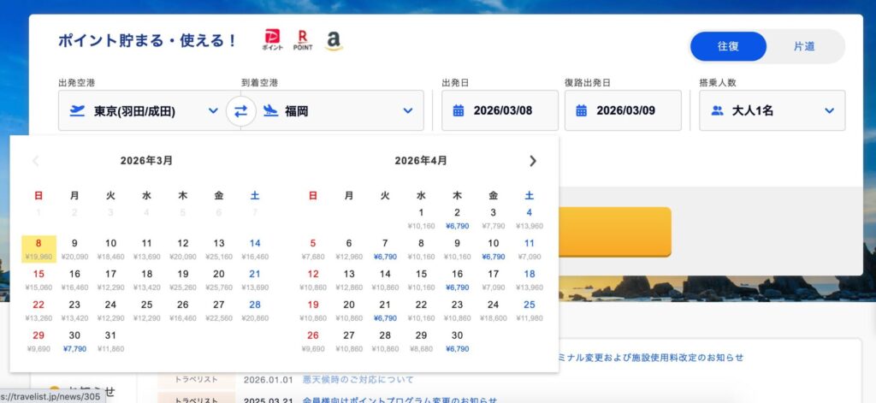Select highlighted March 8 date

point(38,248)
